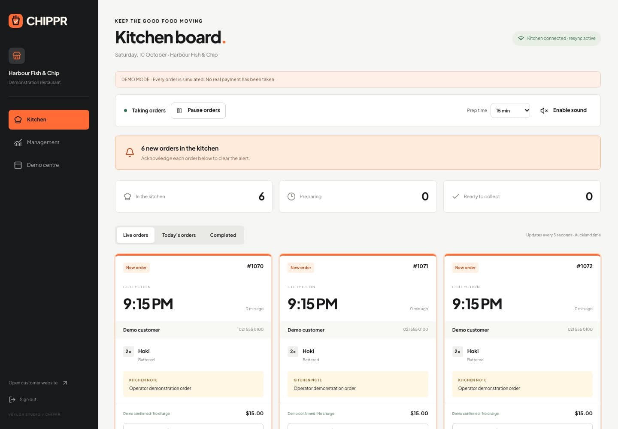
Task: Click the 2x Hoki quantity badge on order #1070
Action: [x=128, y=352]
